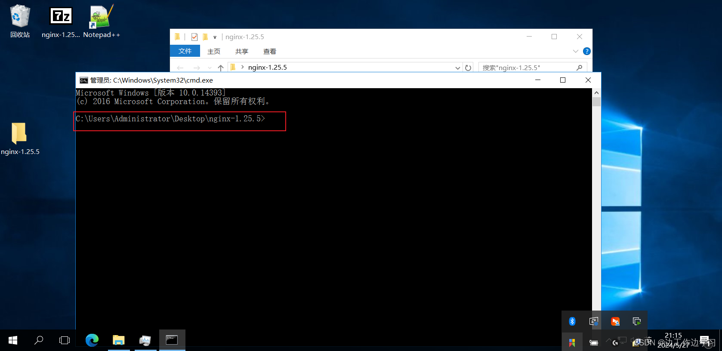722x351 pixels.
Task: Click the Explorer refresh button
Action: [x=468, y=68]
